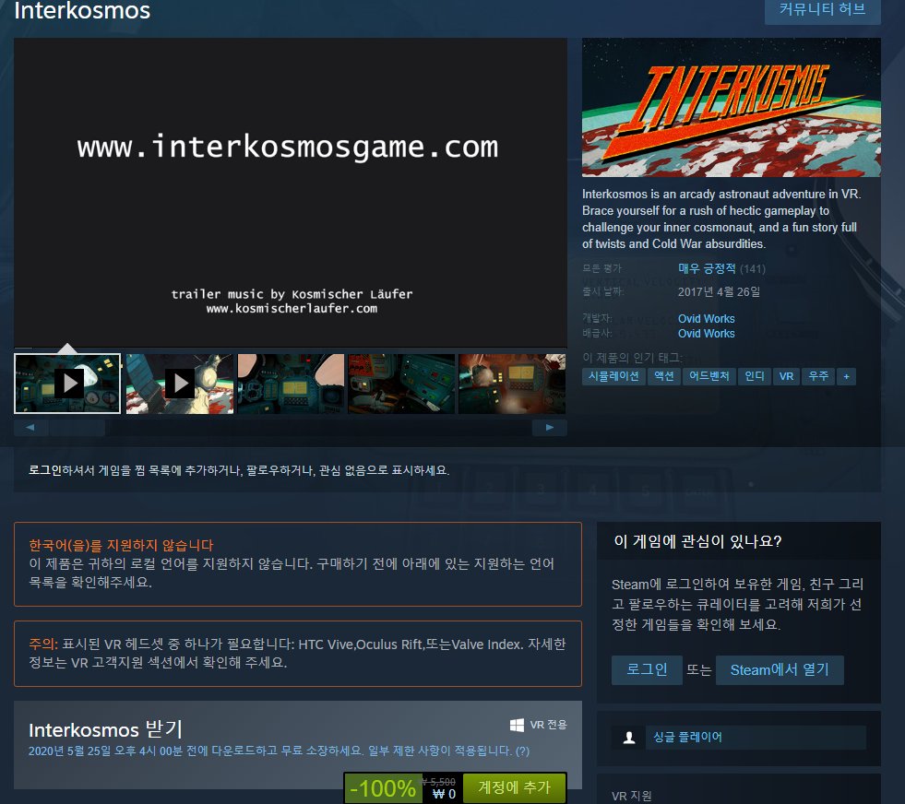Play the first trailer thumbnail with cockpit
Viewport: 905px width, 804px height.
click(x=67, y=384)
